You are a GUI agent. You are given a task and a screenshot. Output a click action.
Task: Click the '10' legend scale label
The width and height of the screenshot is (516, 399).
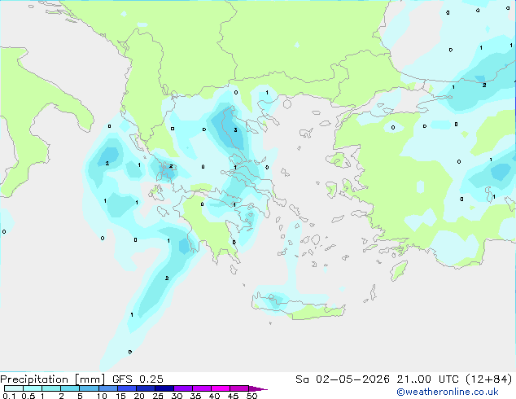[x=102, y=396]
